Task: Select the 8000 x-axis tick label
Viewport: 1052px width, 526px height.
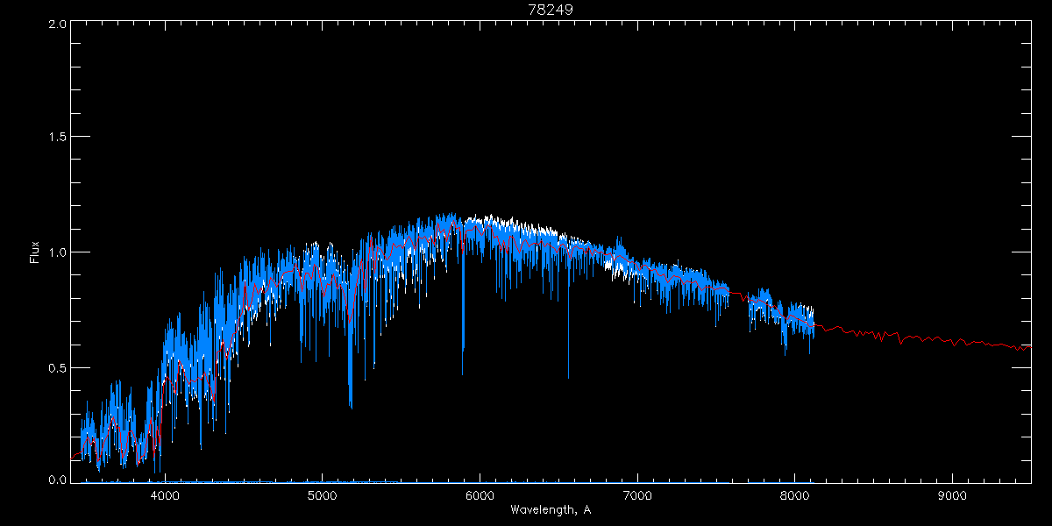Action: click(794, 494)
